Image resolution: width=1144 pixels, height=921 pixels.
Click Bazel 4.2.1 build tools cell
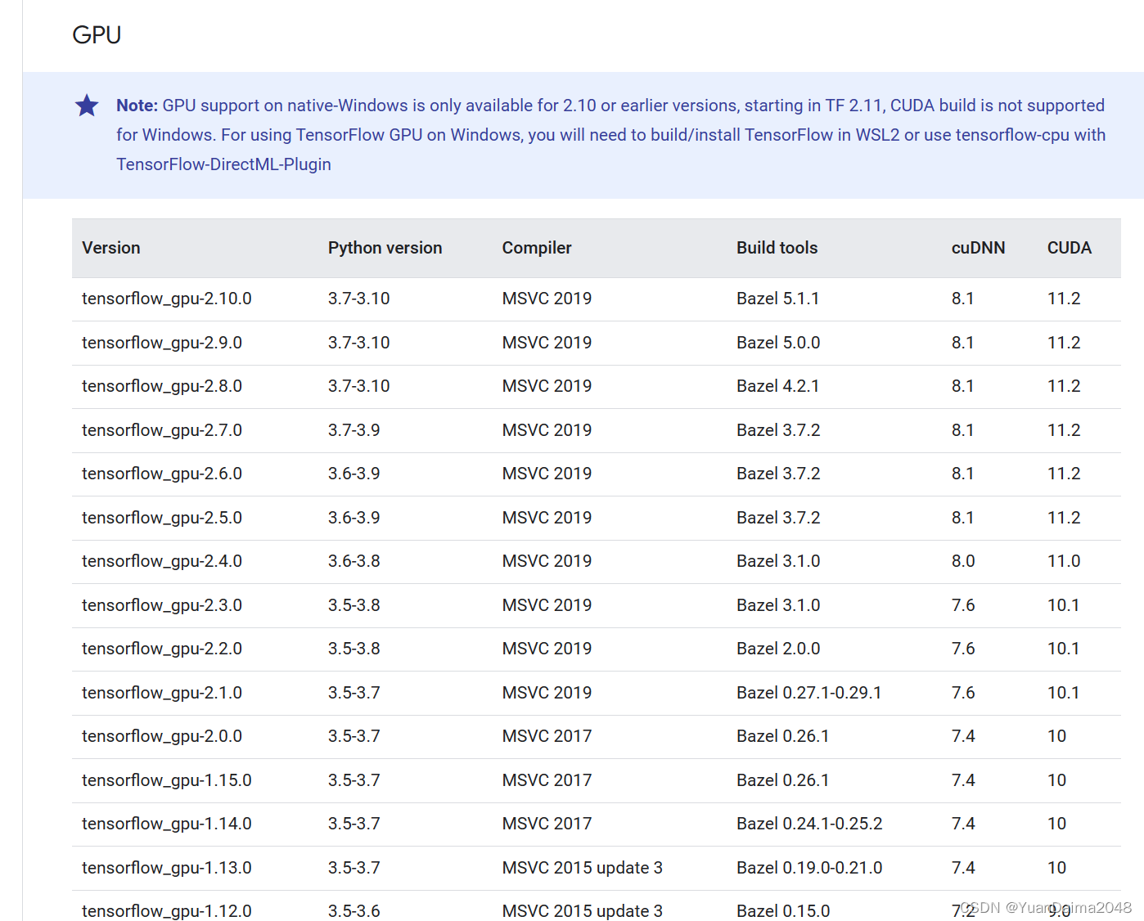pyautogui.click(x=778, y=386)
